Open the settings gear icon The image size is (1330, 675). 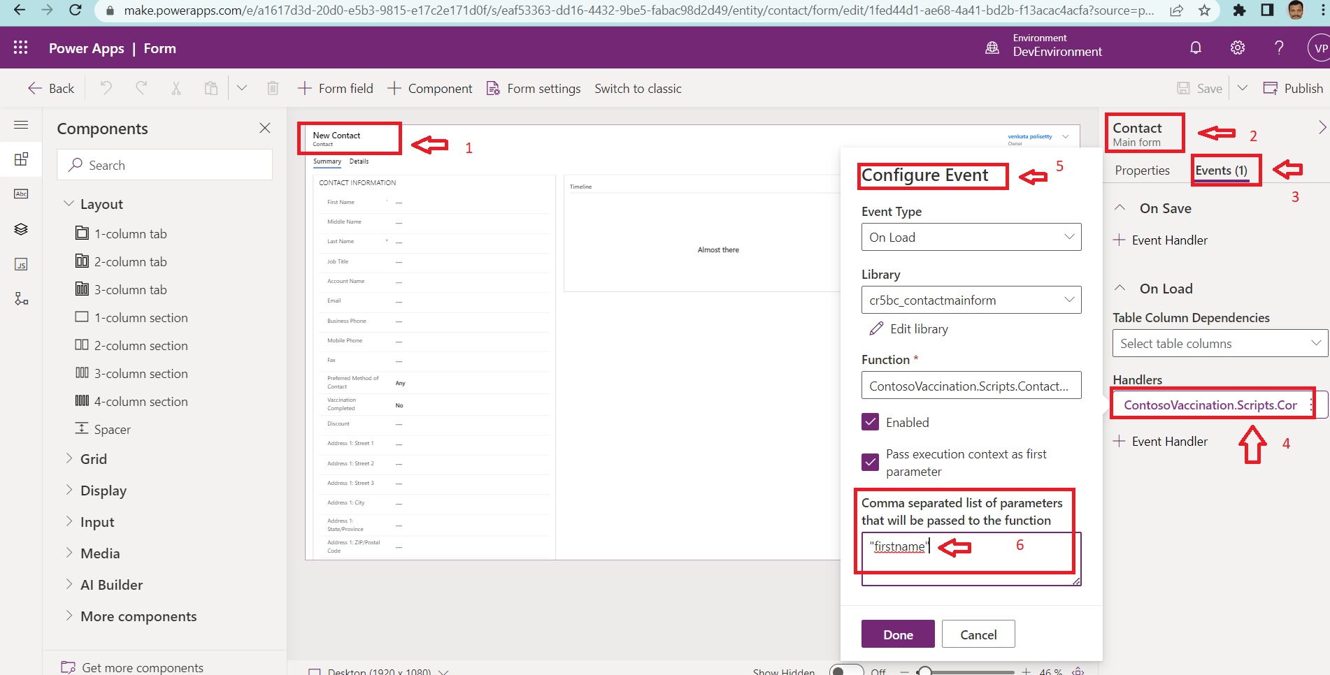point(1237,47)
